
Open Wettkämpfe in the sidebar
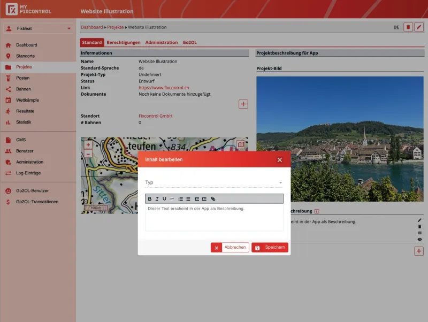(x=38, y=100)
